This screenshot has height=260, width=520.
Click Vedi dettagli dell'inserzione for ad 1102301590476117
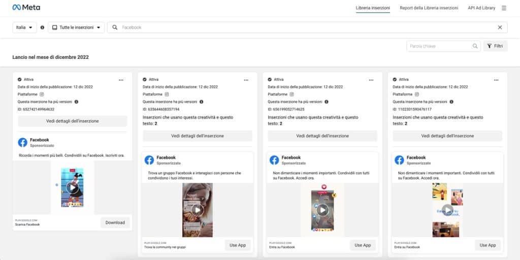(x=447, y=136)
